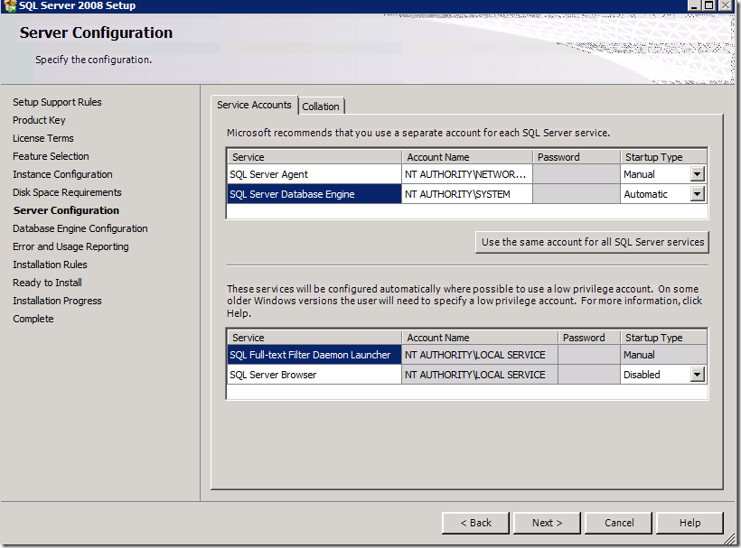The width and height of the screenshot is (741, 548).
Task: Close the SQL Server 2008 Setup window
Action: [726, 5]
